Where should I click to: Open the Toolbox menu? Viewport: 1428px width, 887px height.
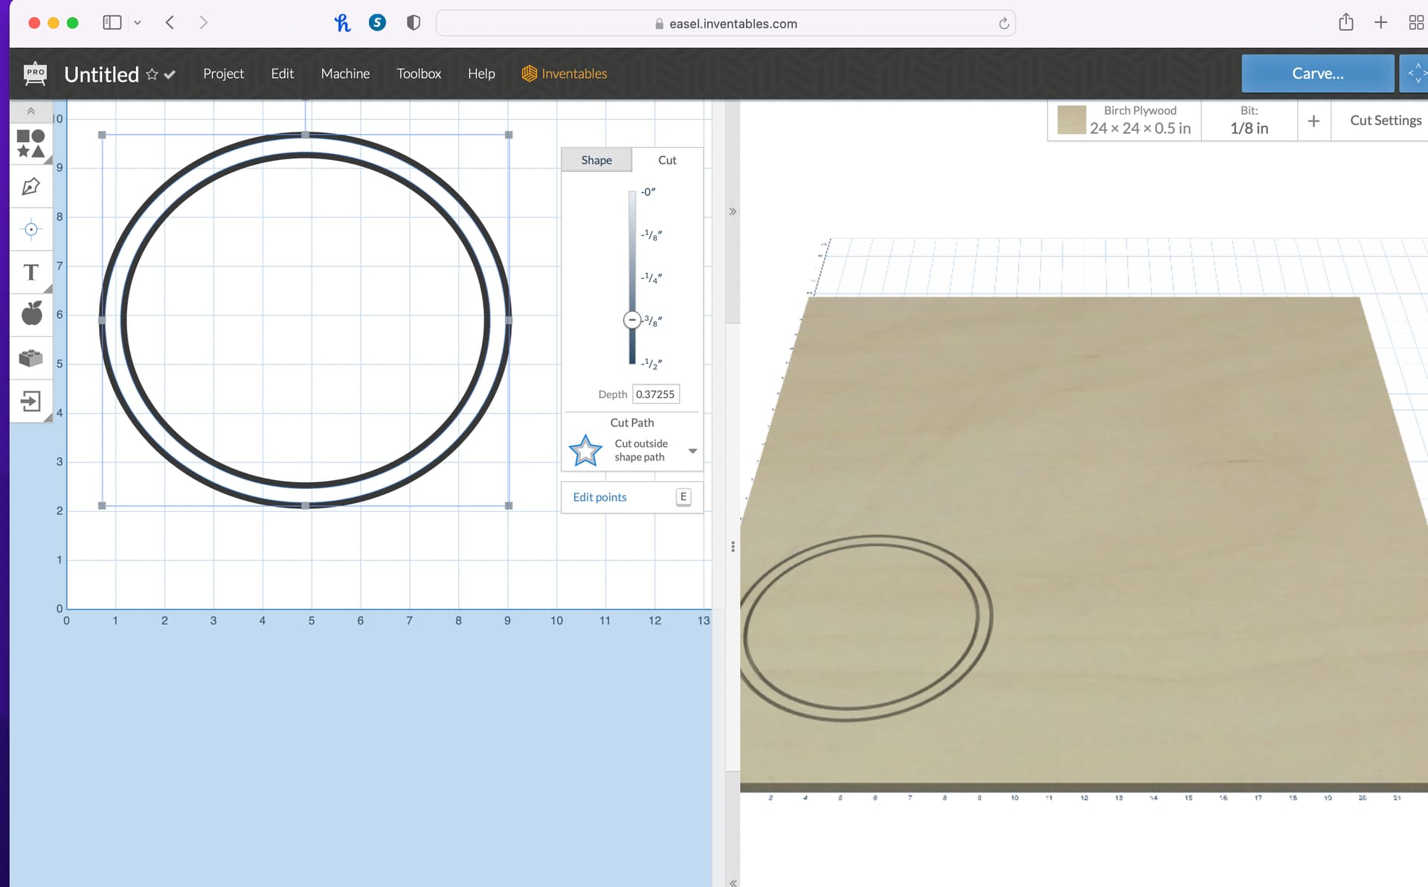pyautogui.click(x=419, y=74)
